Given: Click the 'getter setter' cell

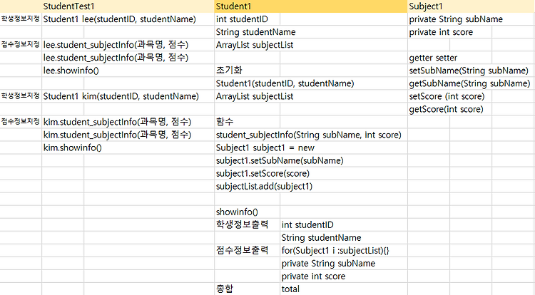Looking at the screenshot, I should [x=433, y=58].
